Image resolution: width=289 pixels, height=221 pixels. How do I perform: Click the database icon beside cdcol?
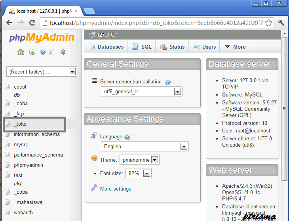point(7,87)
